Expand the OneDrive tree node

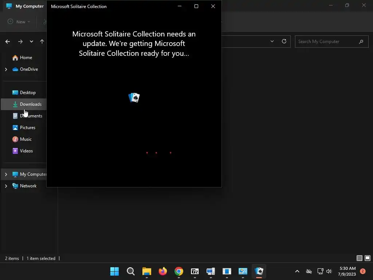tap(6, 69)
